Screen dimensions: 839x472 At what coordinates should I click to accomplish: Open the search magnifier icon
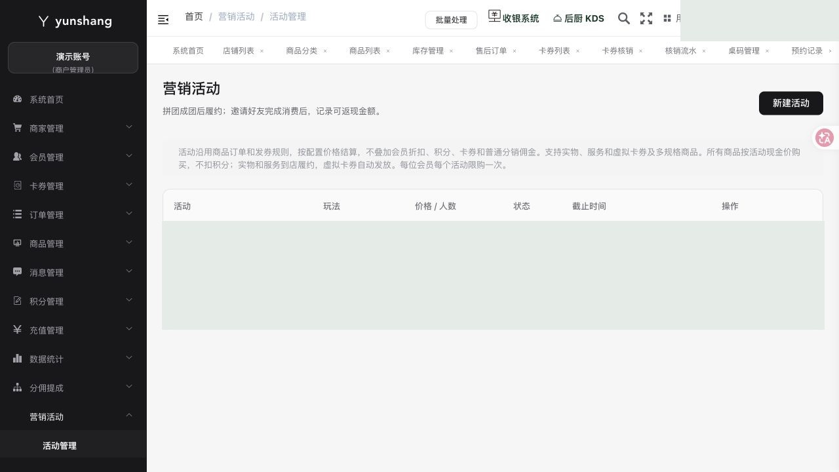(x=624, y=18)
